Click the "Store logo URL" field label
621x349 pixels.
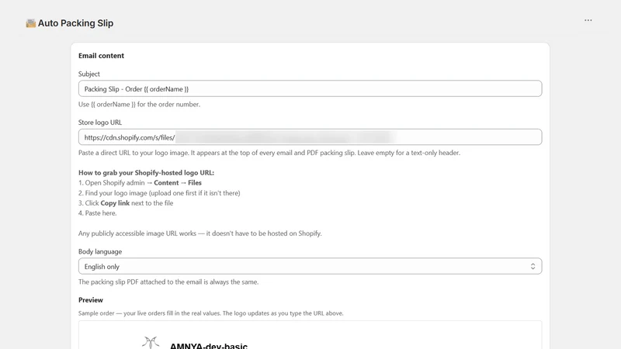100,123
